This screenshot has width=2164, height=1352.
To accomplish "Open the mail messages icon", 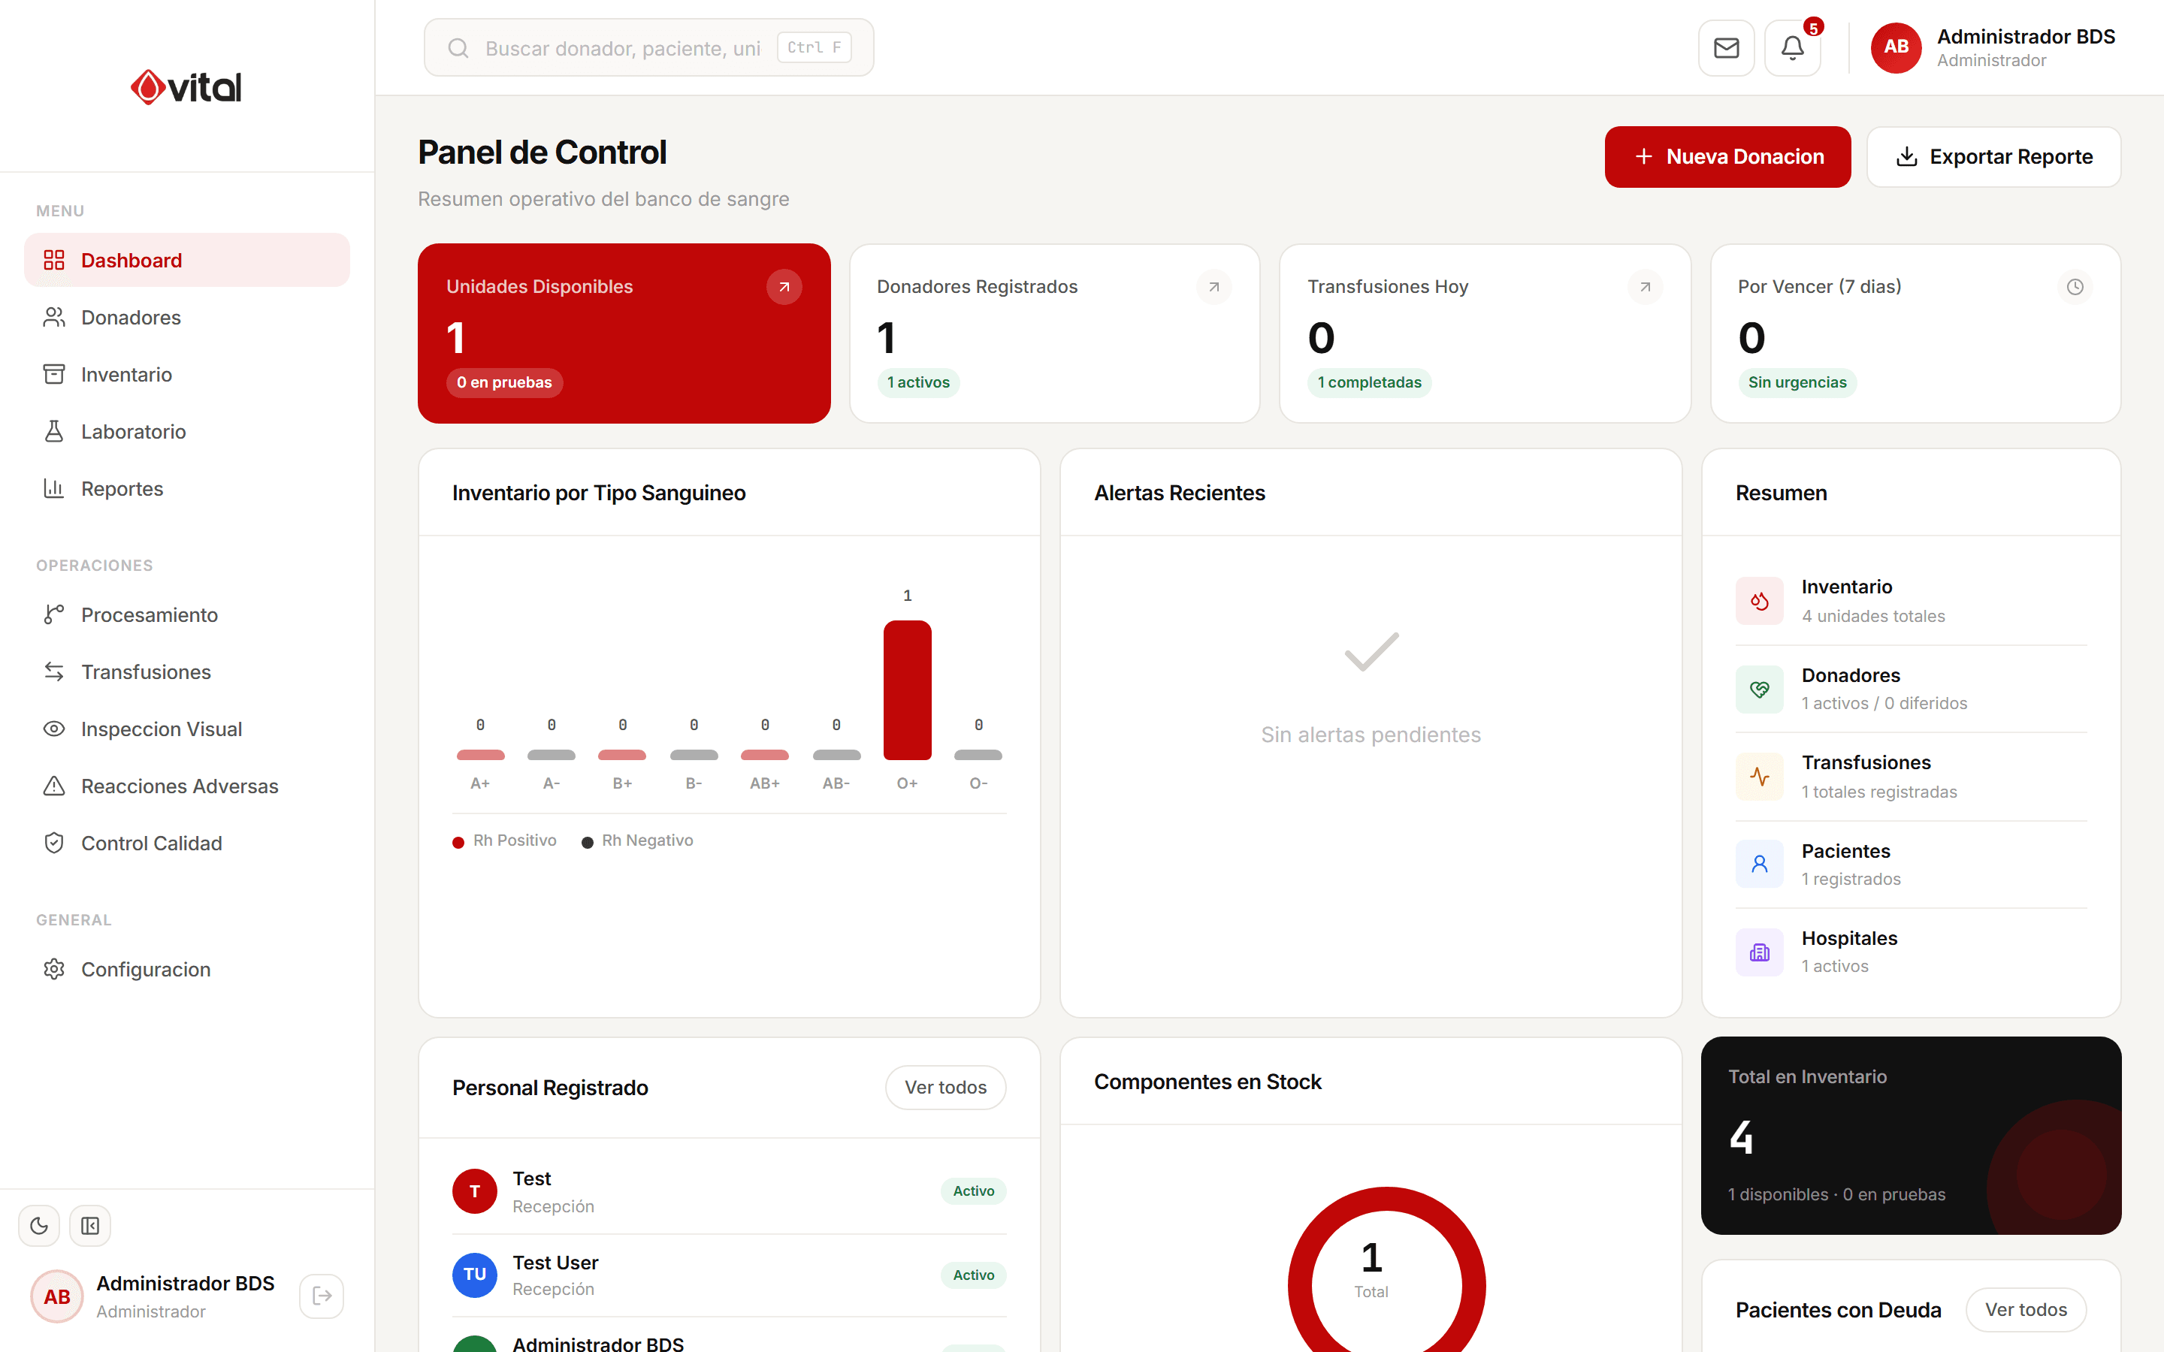I will pyautogui.click(x=1726, y=48).
